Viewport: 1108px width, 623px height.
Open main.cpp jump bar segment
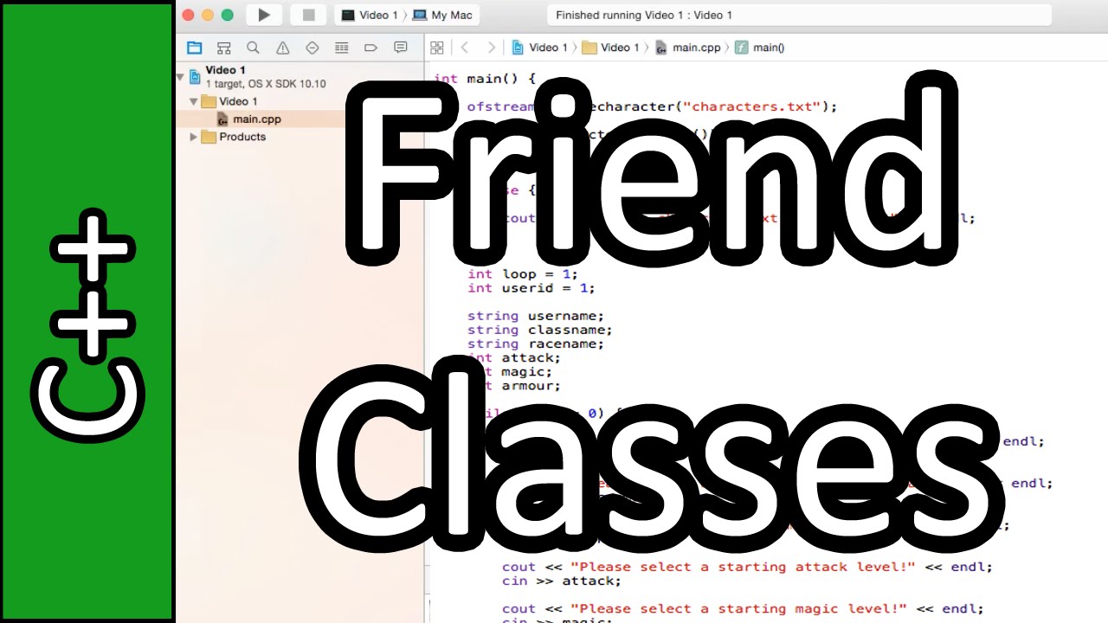coord(688,48)
